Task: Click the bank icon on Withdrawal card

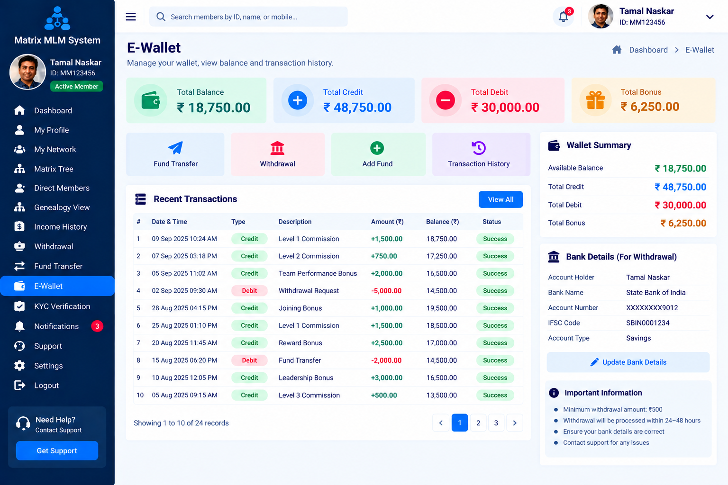Action: (x=277, y=148)
